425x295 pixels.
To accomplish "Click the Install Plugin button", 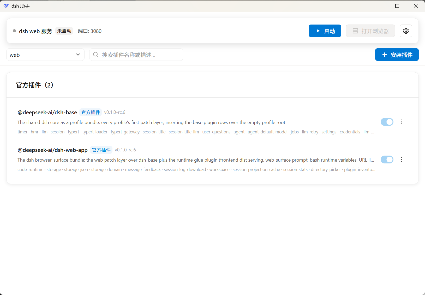I will (x=397, y=55).
